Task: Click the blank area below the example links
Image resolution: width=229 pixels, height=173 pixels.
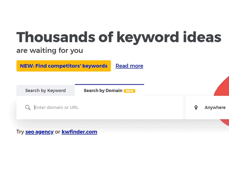Action: [114, 155]
